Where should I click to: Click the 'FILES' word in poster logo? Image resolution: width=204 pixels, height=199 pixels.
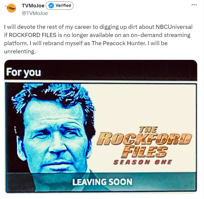144,152
